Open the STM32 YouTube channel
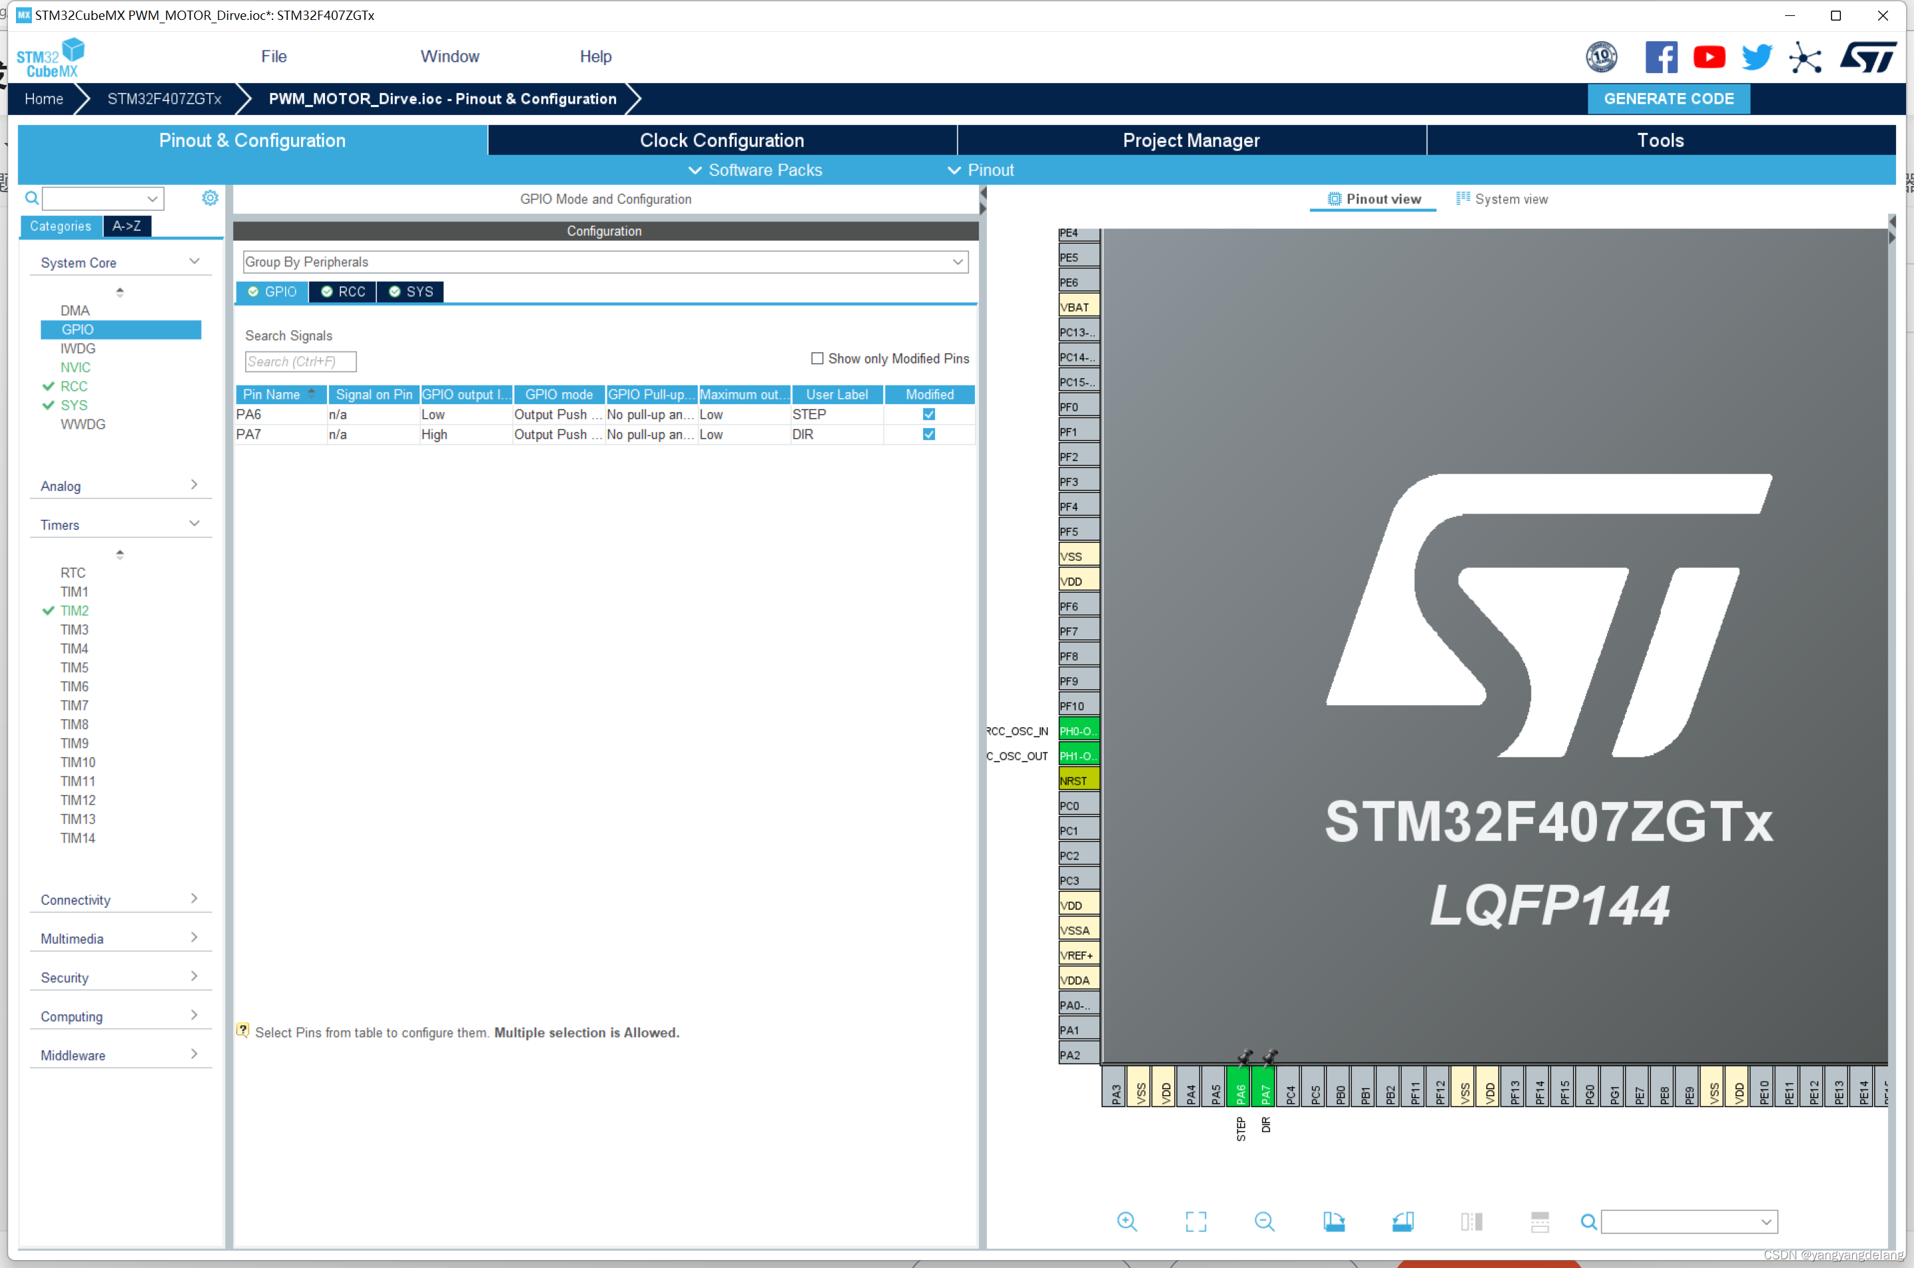 pos(1709,56)
